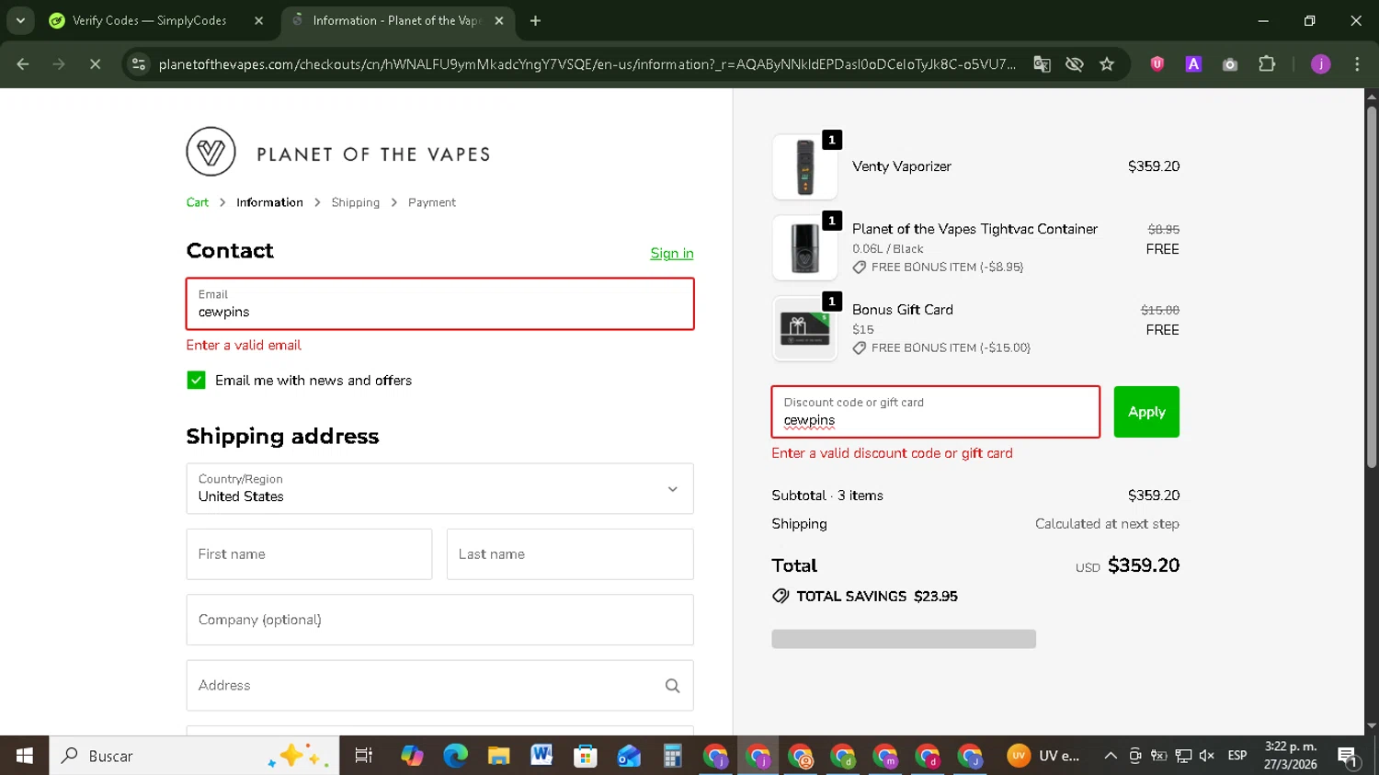Screen dimensions: 1379x775
Task: Click the Company (optional) field
Action: (439, 620)
